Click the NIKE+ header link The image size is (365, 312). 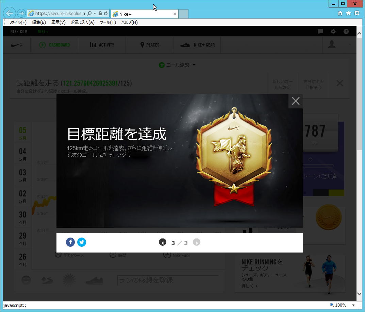click(x=43, y=31)
